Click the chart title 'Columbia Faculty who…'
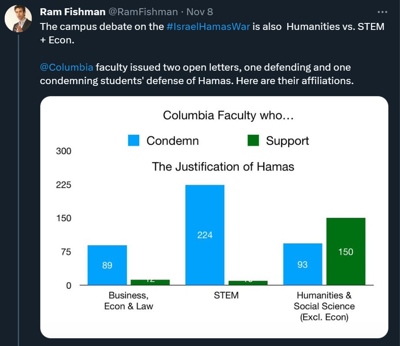The height and width of the screenshot is (346, 400). pyautogui.click(x=228, y=115)
